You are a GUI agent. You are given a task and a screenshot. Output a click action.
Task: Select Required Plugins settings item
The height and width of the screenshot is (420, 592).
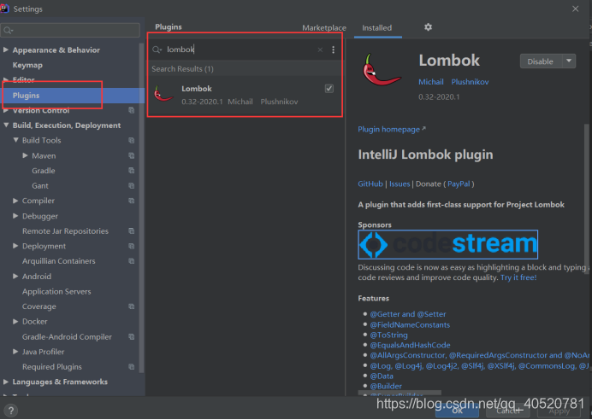(52, 367)
